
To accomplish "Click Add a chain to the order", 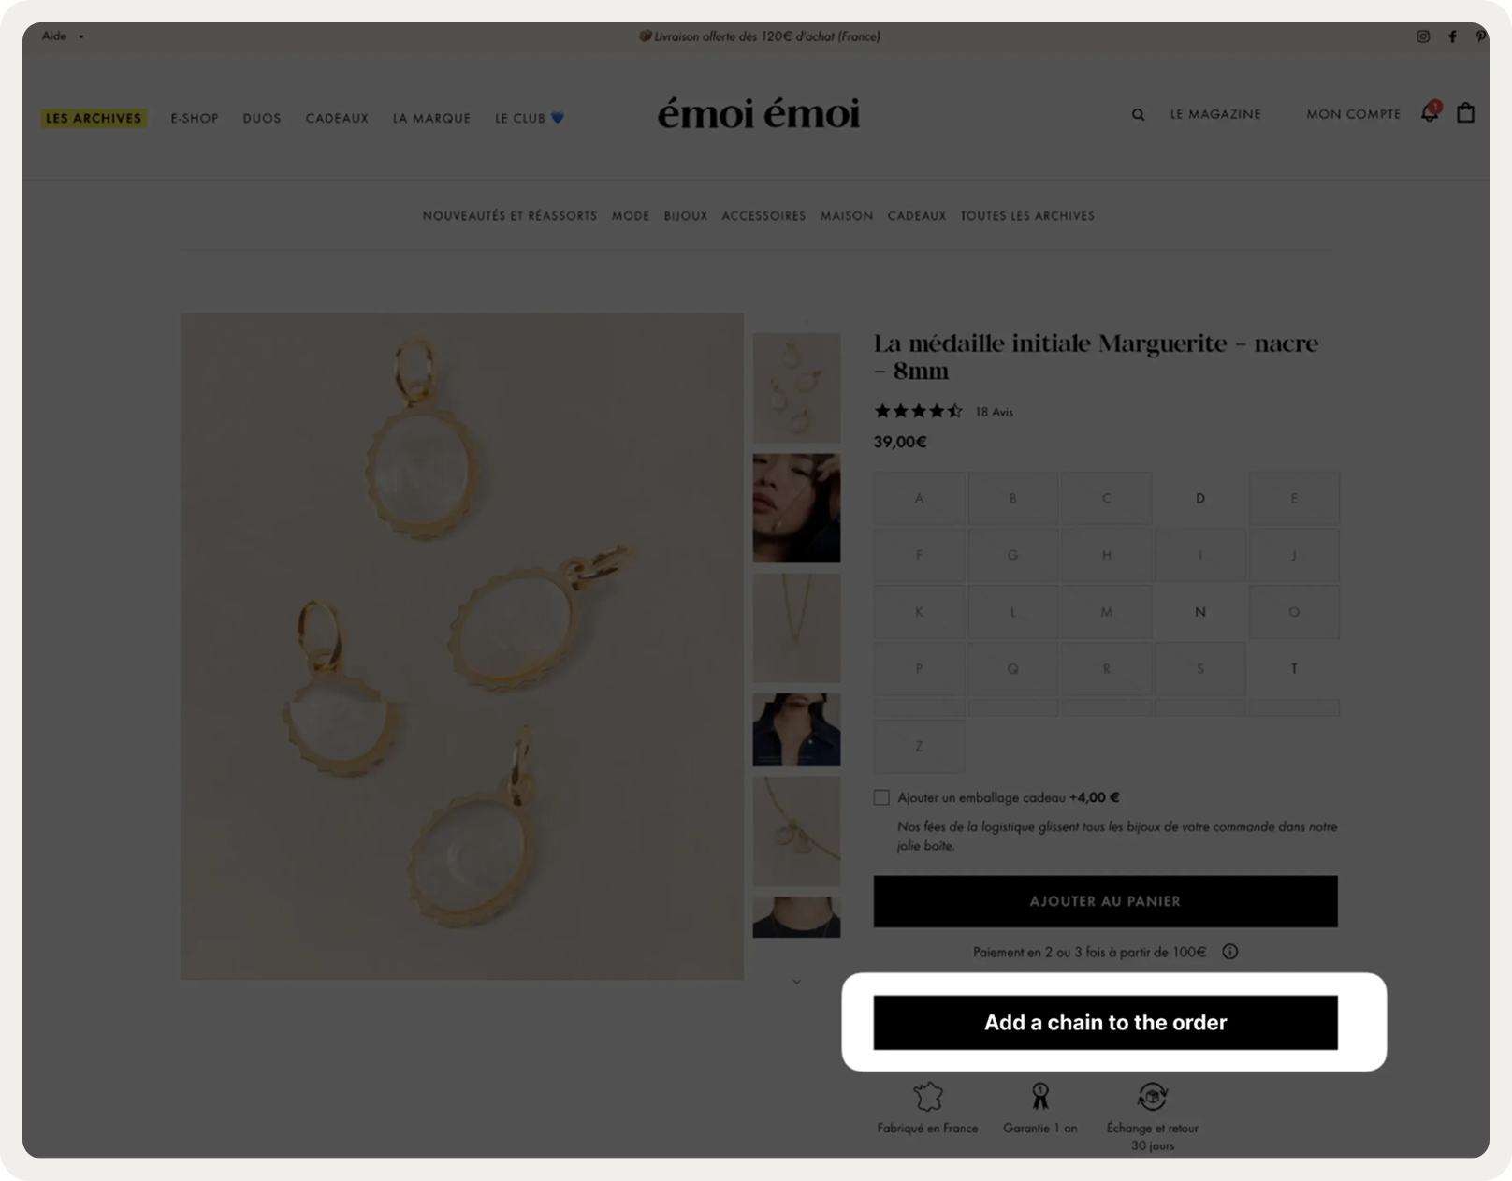I will [x=1105, y=1023].
